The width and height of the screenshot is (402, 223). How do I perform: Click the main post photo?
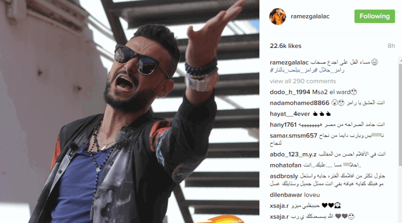coord(130,111)
